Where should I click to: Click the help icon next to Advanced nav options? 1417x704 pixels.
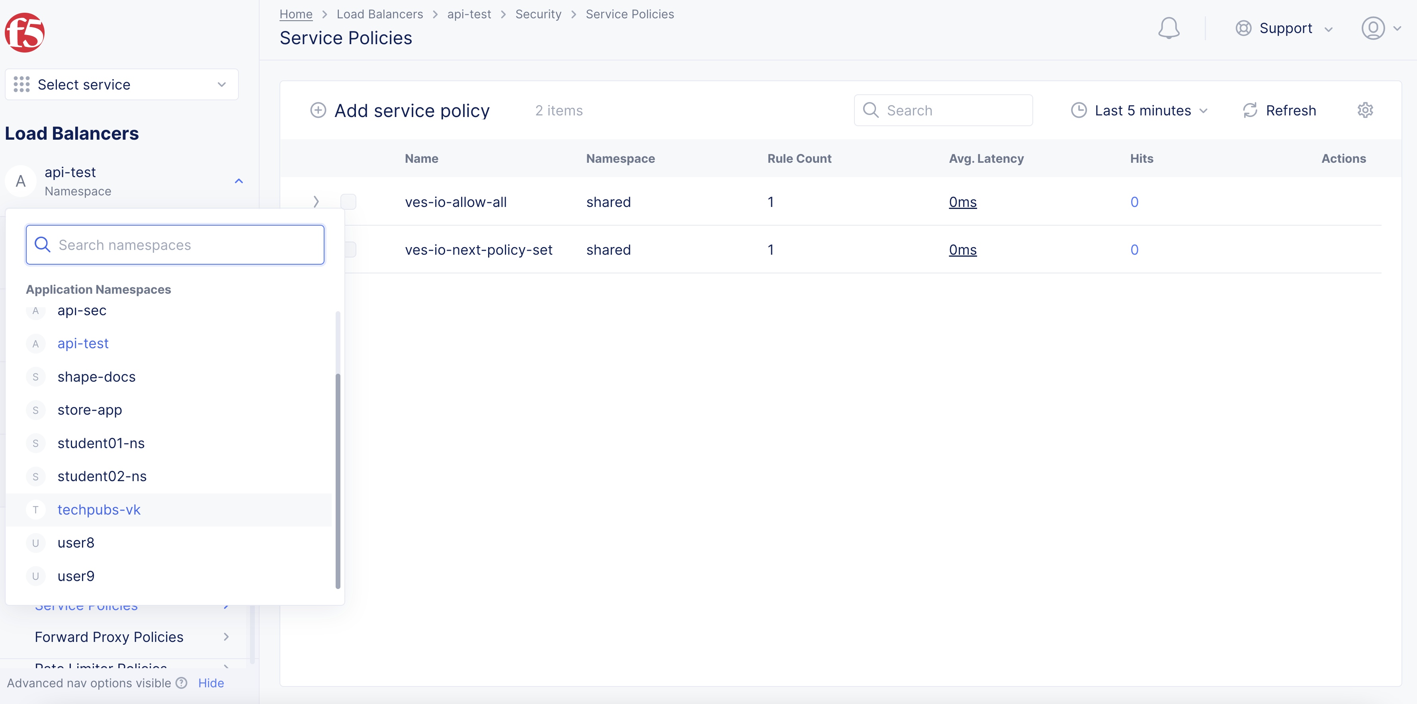click(182, 683)
